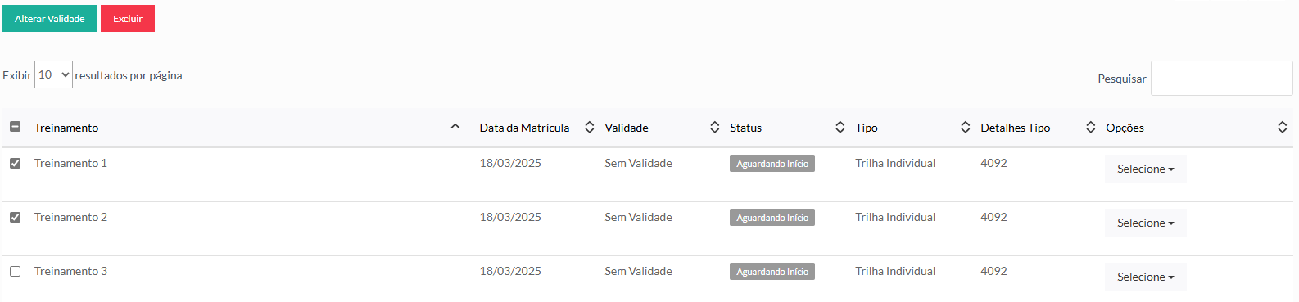Image resolution: width=1299 pixels, height=302 pixels.
Task: Uncheck the Treinamento 1 checkbox
Action: click(x=15, y=163)
